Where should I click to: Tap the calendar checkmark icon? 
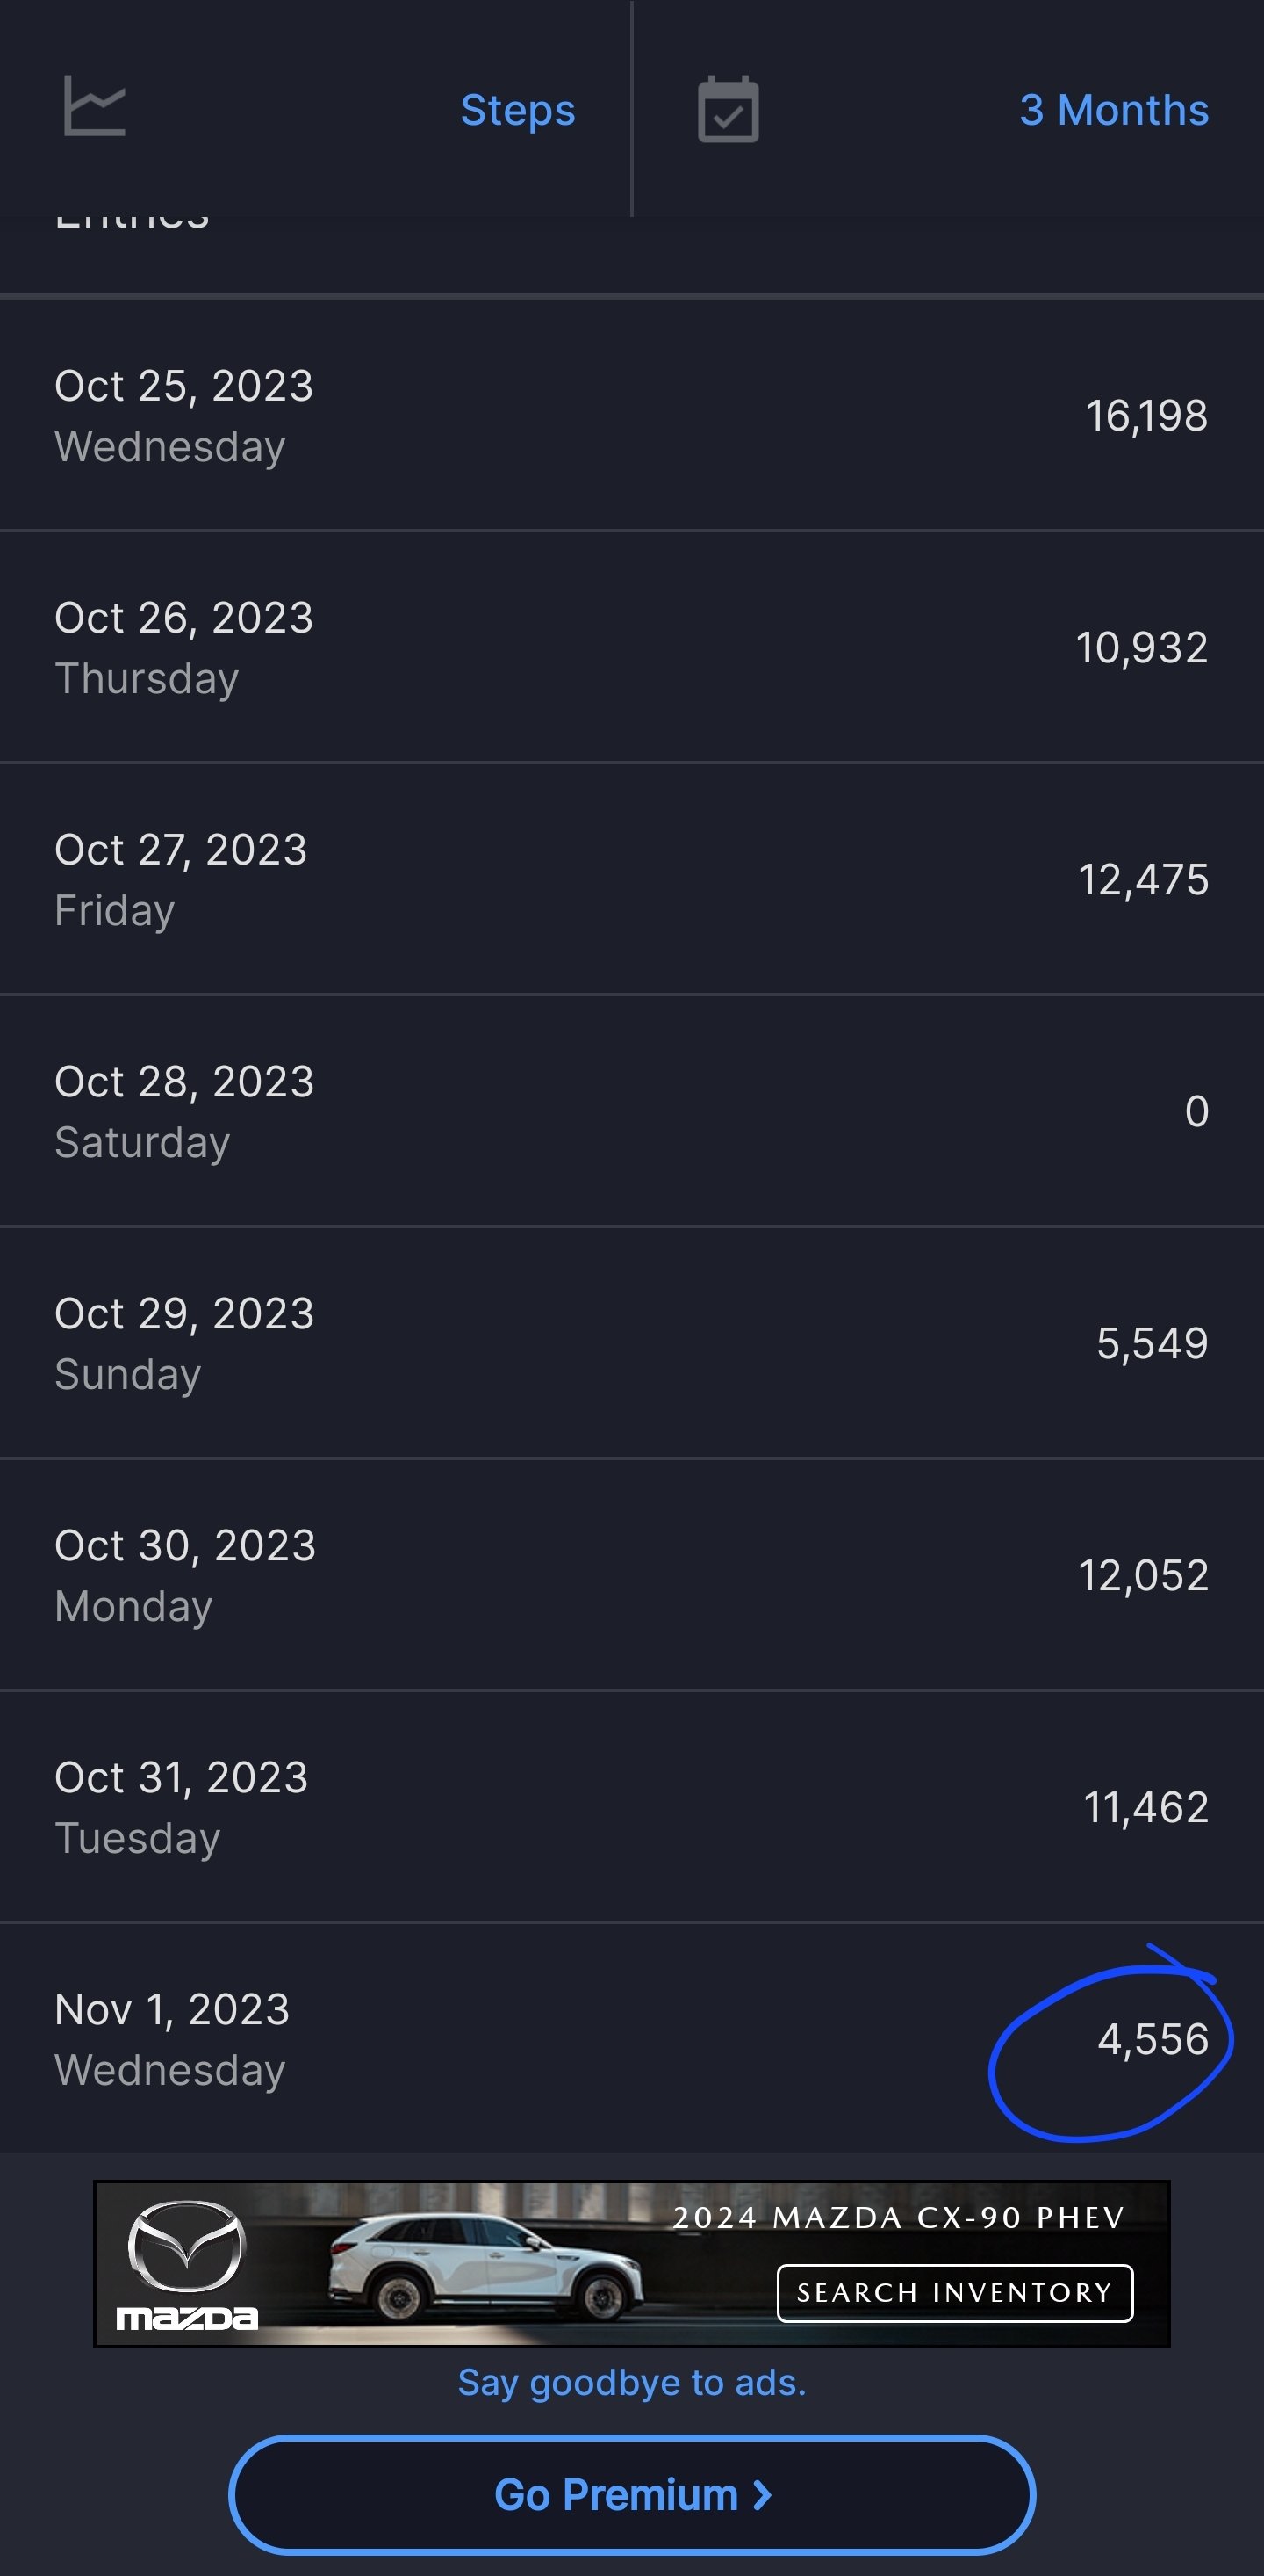[728, 109]
